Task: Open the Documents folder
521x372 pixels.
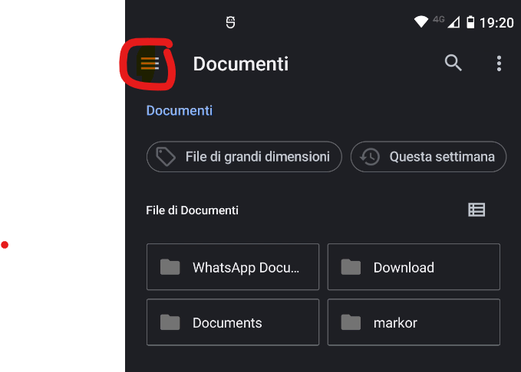Action: (232, 322)
